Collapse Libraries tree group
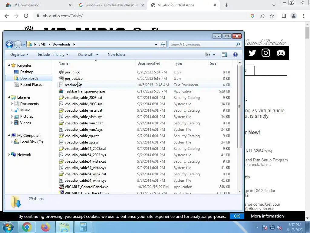The width and height of the screenshot is (310, 233). click(9, 97)
